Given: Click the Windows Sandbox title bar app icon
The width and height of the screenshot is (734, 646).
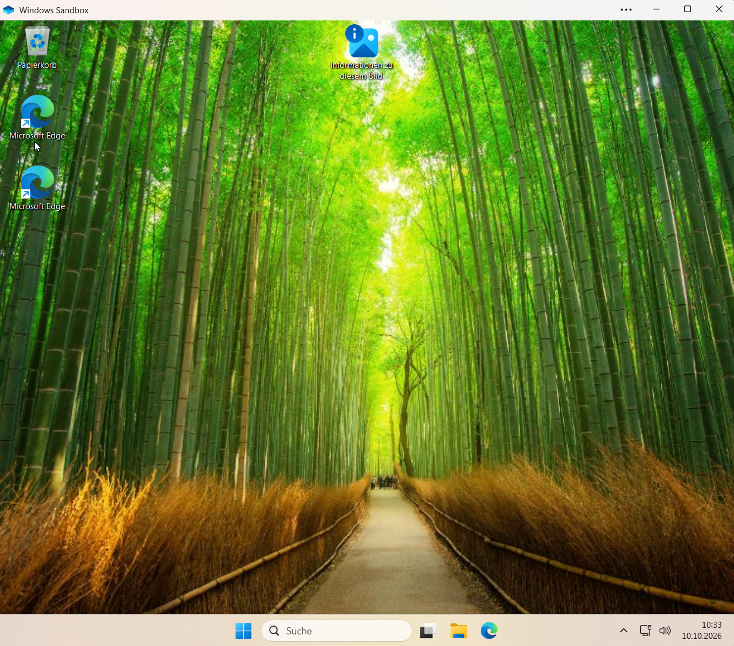Looking at the screenshot, I should (x=8, y=10).
